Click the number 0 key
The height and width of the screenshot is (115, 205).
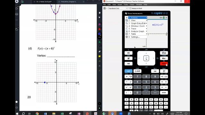coord(137,93)
